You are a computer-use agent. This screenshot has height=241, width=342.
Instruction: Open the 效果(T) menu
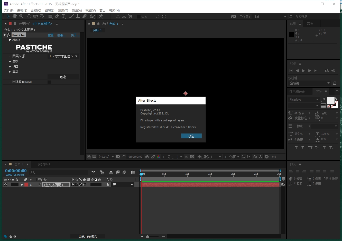pyautogui.click(x=63, y=10)
